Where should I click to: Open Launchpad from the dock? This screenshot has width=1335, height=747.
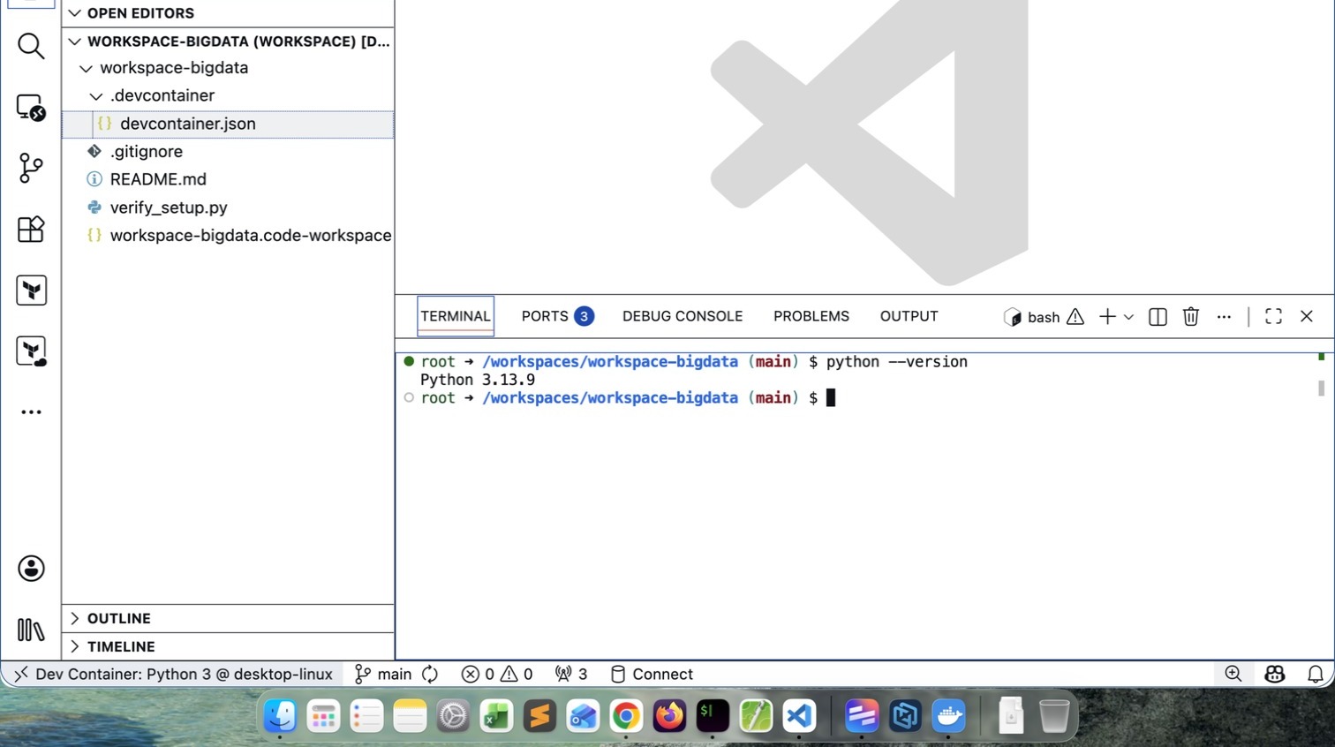[323, 715]
